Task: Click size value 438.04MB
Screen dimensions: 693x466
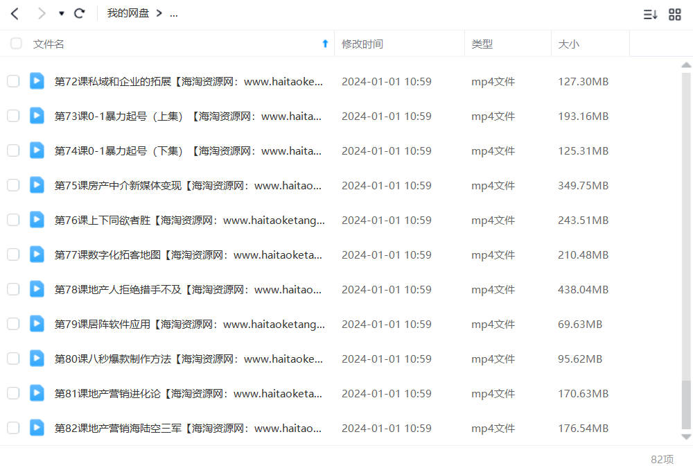Action: point(583,290)
